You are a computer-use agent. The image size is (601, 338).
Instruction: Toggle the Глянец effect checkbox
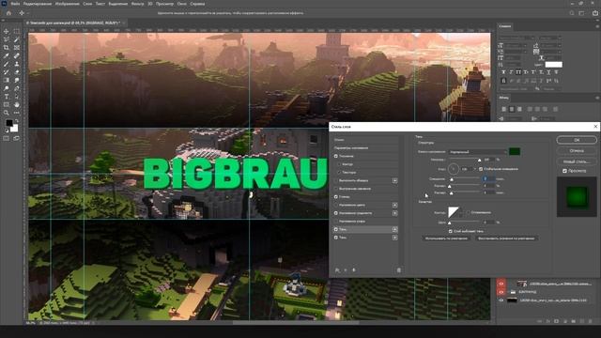(336, 197)
